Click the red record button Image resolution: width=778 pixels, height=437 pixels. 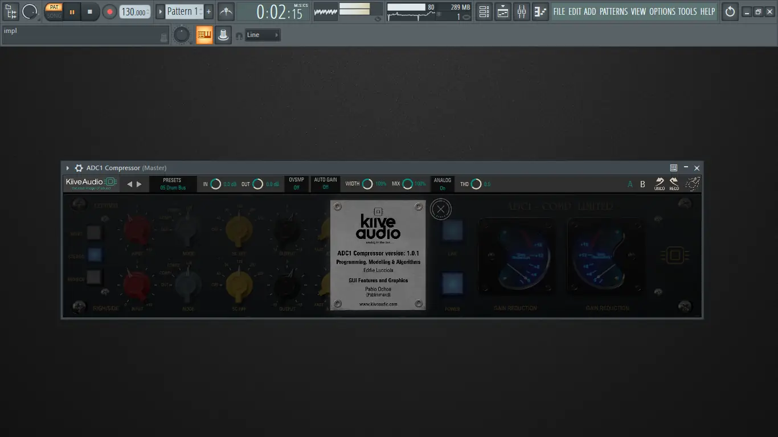(x=109, y=11)
